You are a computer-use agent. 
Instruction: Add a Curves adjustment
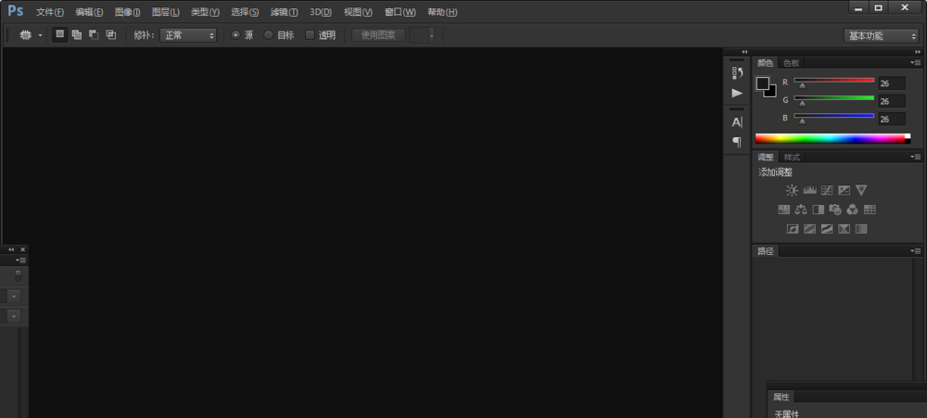point(827,190)
